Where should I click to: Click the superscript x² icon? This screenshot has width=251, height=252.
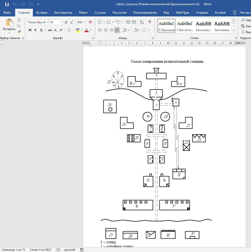pyautogui.click(x=61, y=30)
